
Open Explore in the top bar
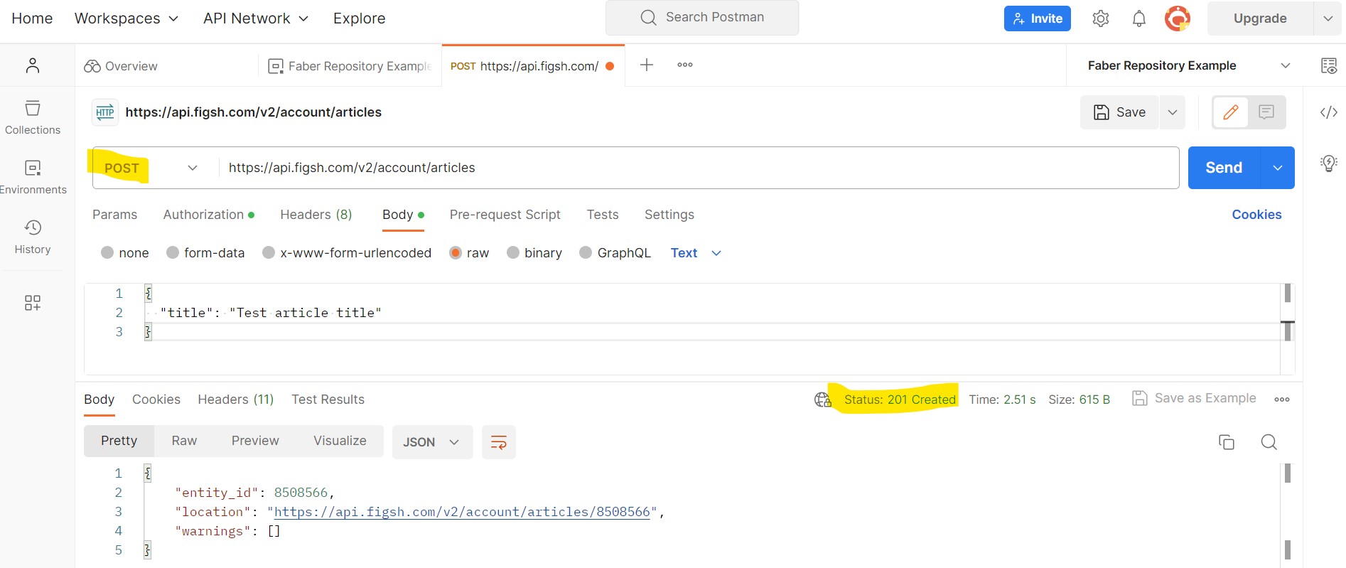click(360, 18)
